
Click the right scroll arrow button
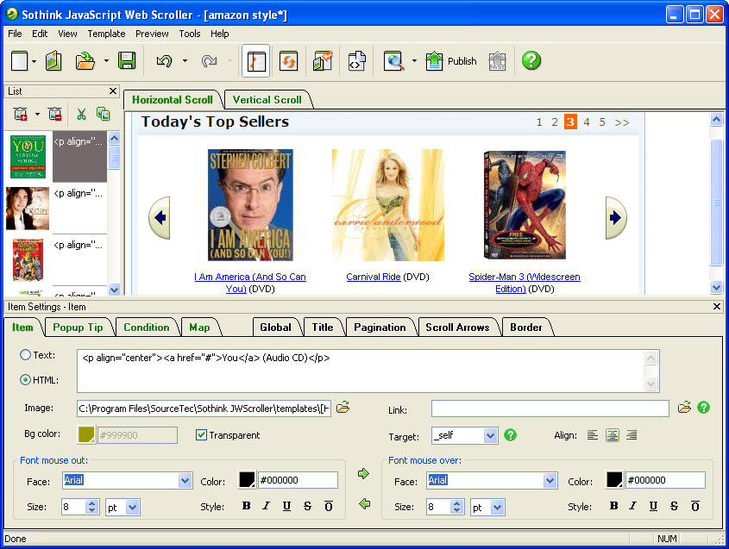pos(616,217)
